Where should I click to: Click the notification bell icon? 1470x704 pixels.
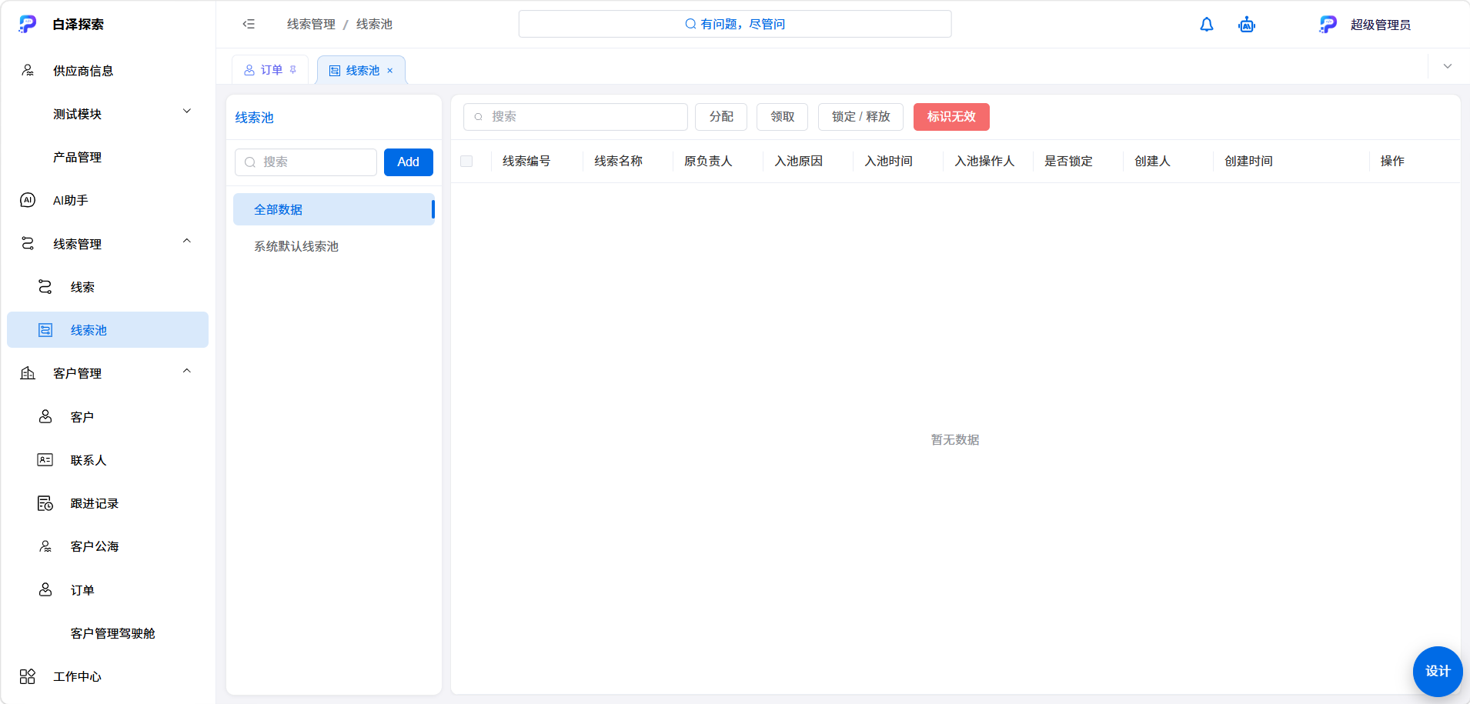click(1207, 25)
